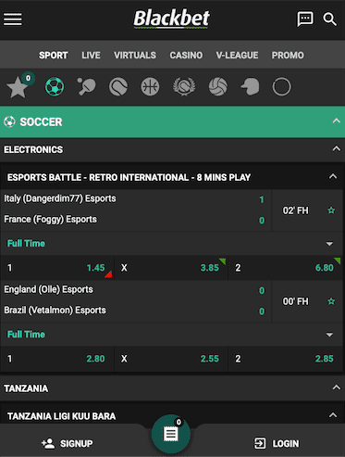Open the betslip circle button
Viewport: 345px width, 457px height.
point(171,434)
